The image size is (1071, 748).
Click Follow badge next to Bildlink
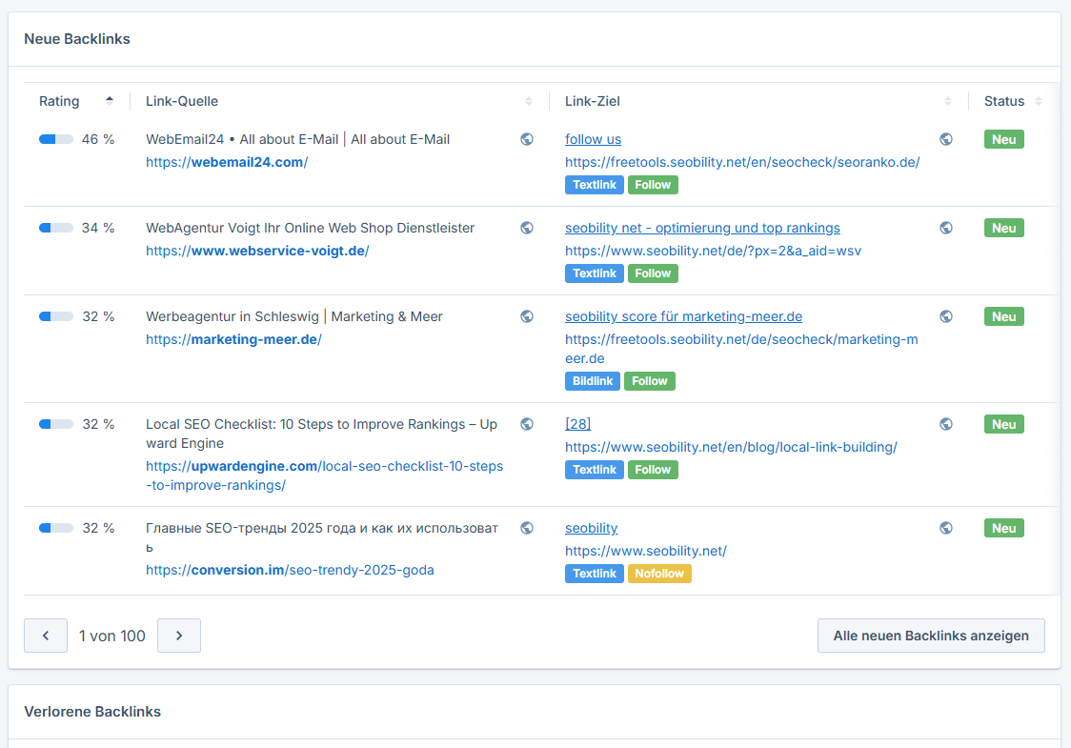pyautogui.click(x=650, y=381)
